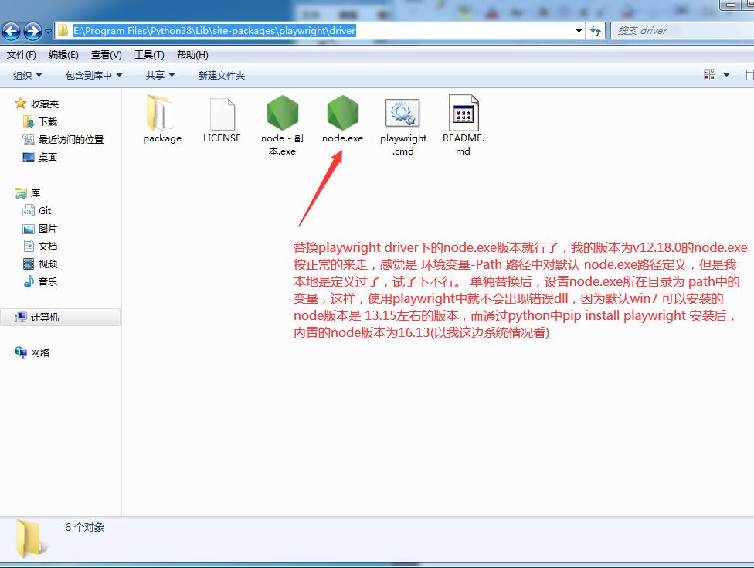Select the playwright.cmd file icon
The image size is (754, 568).
click(x=402, y=114)
